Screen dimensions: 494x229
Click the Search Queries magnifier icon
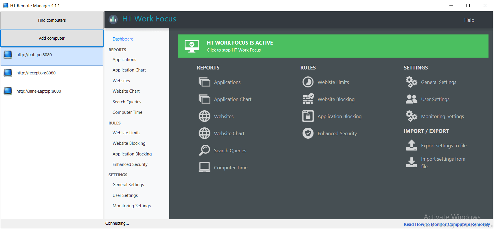(204, 151)
